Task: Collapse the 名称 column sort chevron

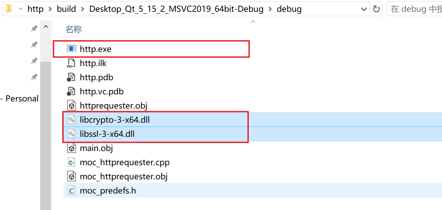Action: point(253,21)
